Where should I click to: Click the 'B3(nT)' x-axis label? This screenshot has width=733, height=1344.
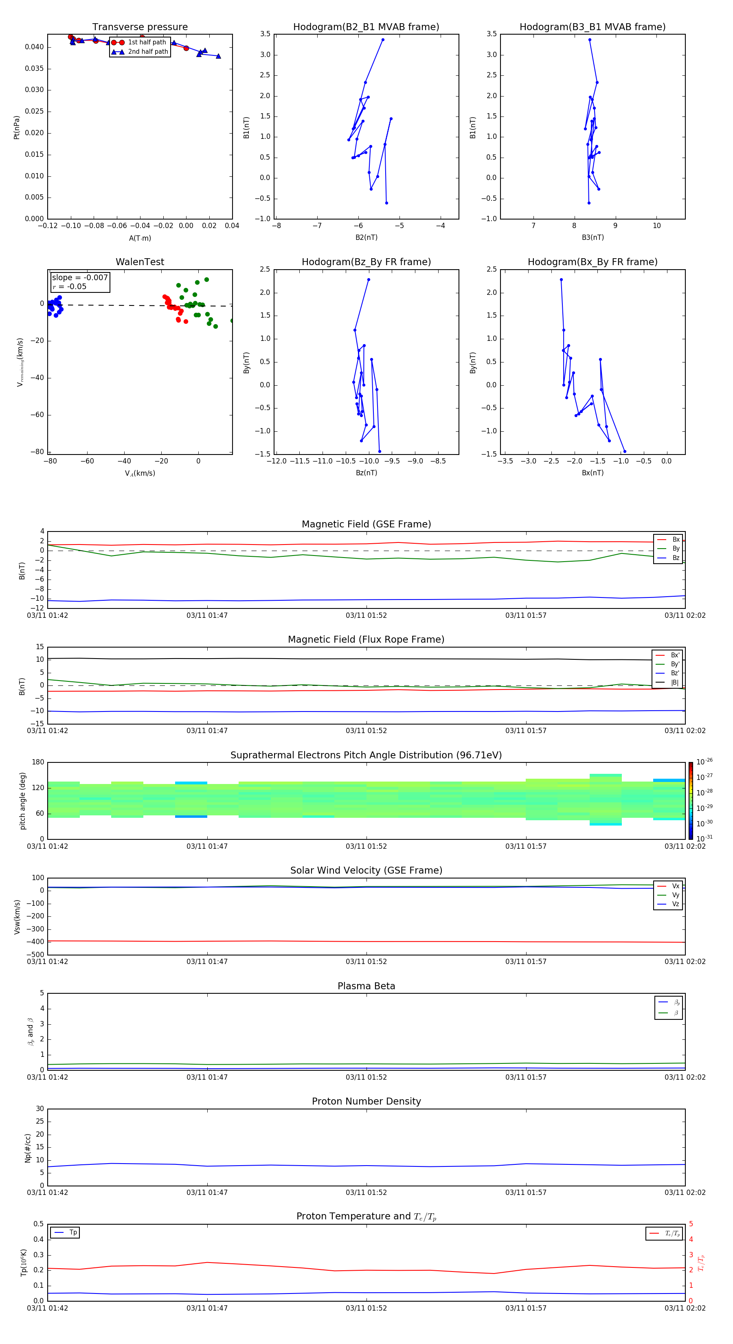point(593,237)
